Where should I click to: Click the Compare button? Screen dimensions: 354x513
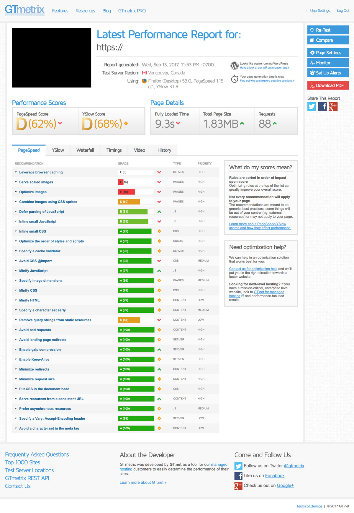click(328, 40)
